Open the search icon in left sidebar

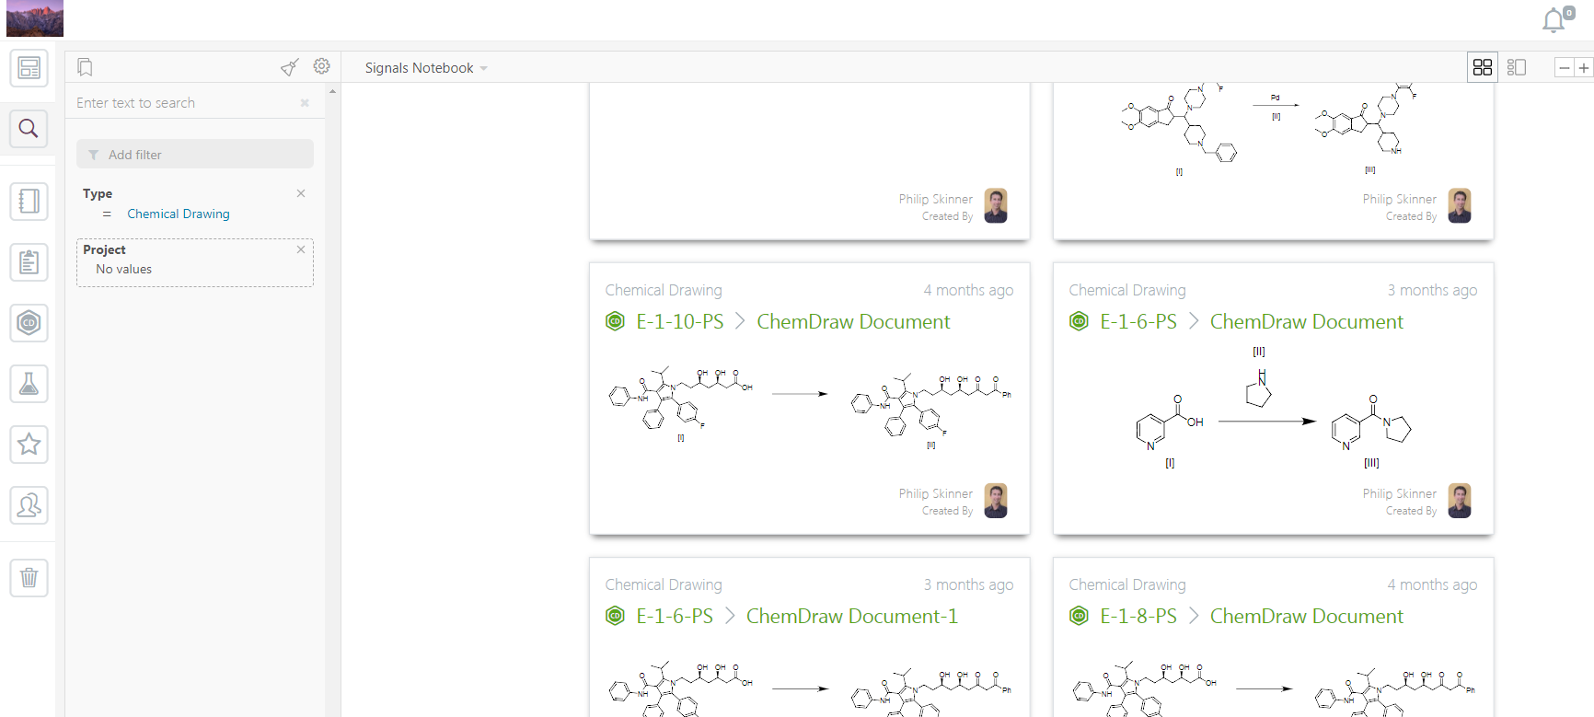[29, 129]
